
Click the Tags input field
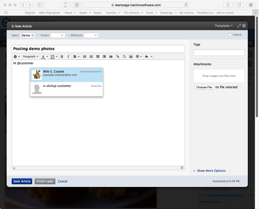pyautogui.click(x=219, y=53)
